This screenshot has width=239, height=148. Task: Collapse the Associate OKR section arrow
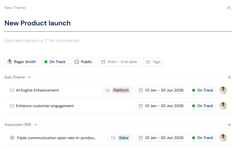click(36, 125)
